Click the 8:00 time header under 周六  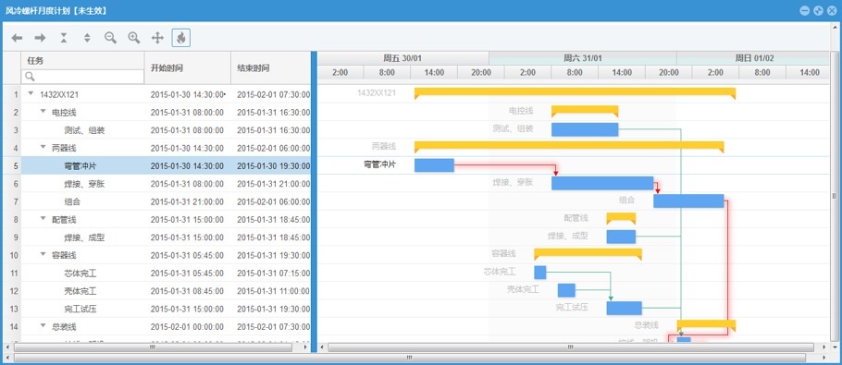575,72
